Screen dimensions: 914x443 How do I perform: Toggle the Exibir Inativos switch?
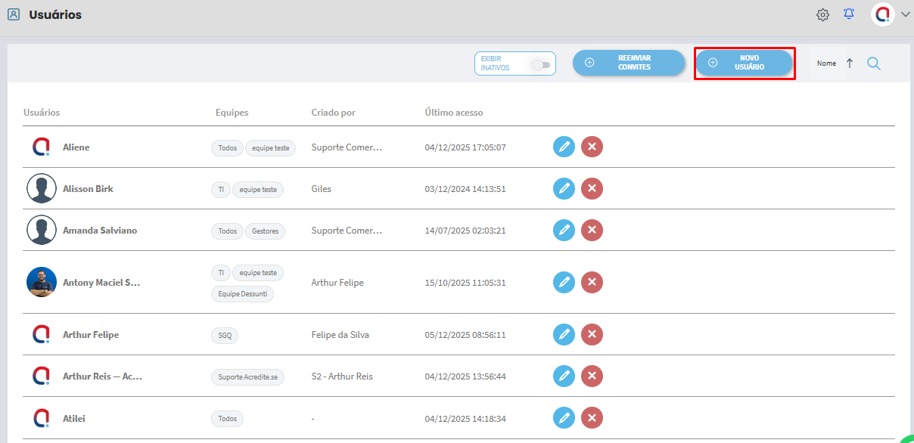pos(540,64)
